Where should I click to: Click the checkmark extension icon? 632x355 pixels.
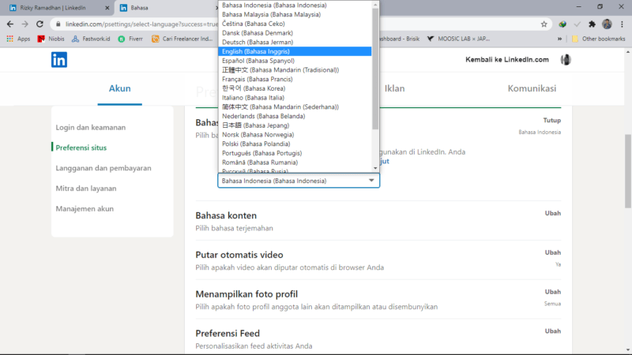pos(577,24)
